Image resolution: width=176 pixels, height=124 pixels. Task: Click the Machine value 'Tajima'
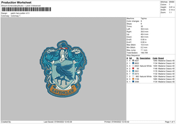143,18
